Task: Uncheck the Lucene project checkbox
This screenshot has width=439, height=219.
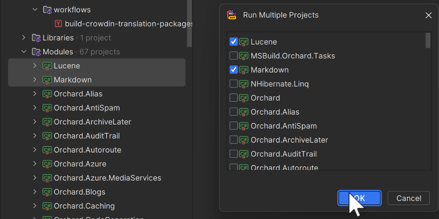Action: click(233, 42)
